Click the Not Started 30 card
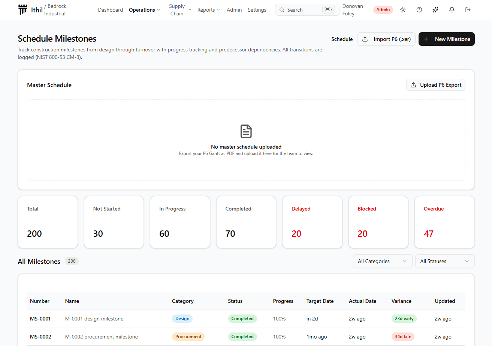The height and width of the screenshot is (346, 492). (114, 222)
